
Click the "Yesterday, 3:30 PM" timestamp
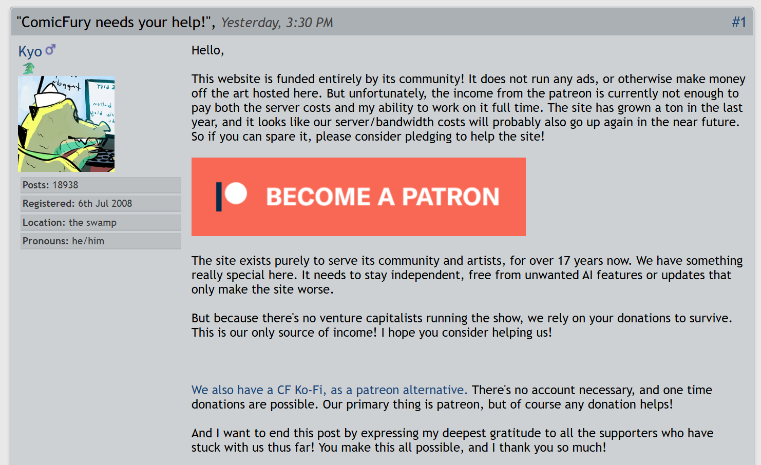click(277, 23)
